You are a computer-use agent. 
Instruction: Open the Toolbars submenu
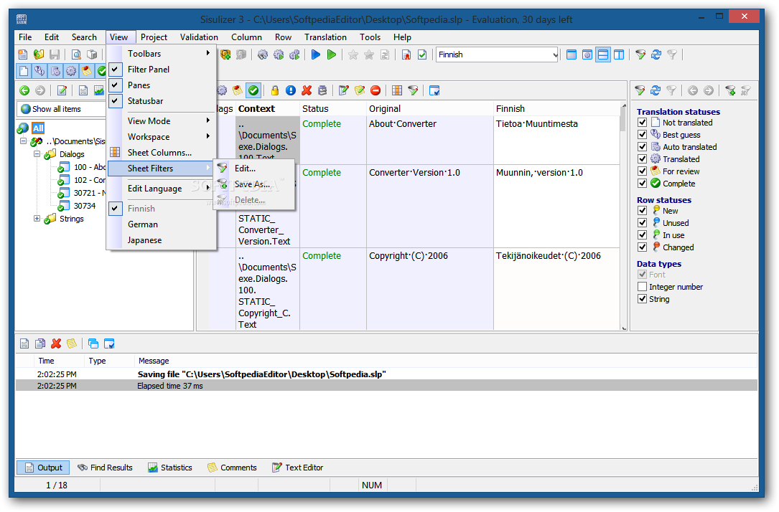pos(162,54)
